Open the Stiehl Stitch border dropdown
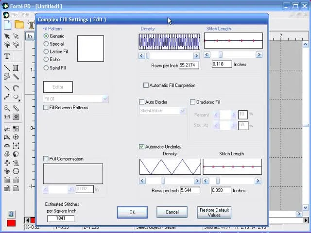The height and width of the screenshot is (233, 311). tap(182, 111)
